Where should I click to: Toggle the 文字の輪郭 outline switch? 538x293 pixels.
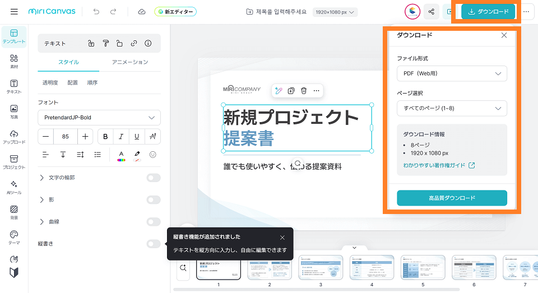(153, 178)
